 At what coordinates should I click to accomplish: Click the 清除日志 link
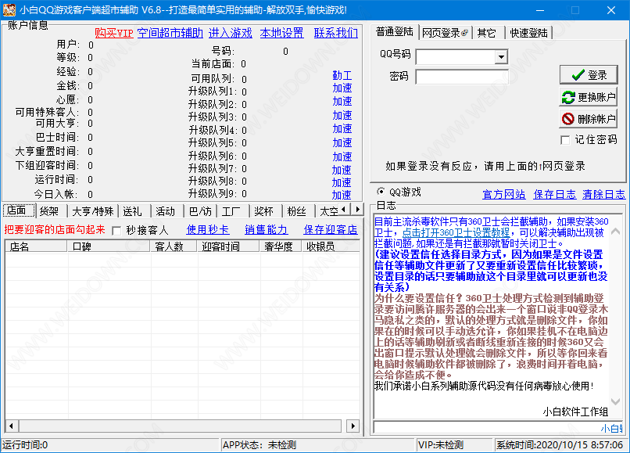[x=604, y=195]
